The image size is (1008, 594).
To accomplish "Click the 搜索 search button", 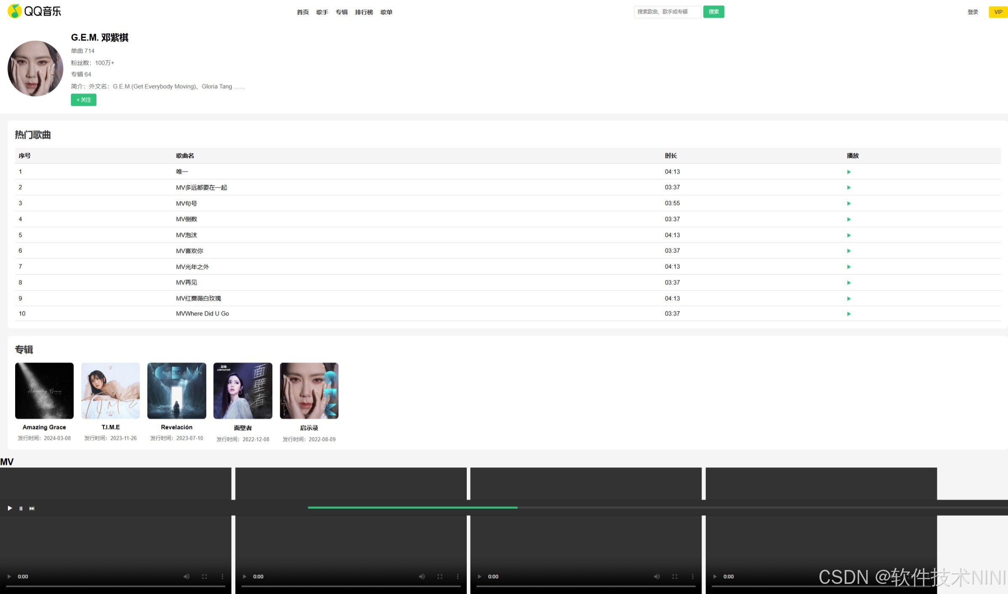I will pos(713,12).
